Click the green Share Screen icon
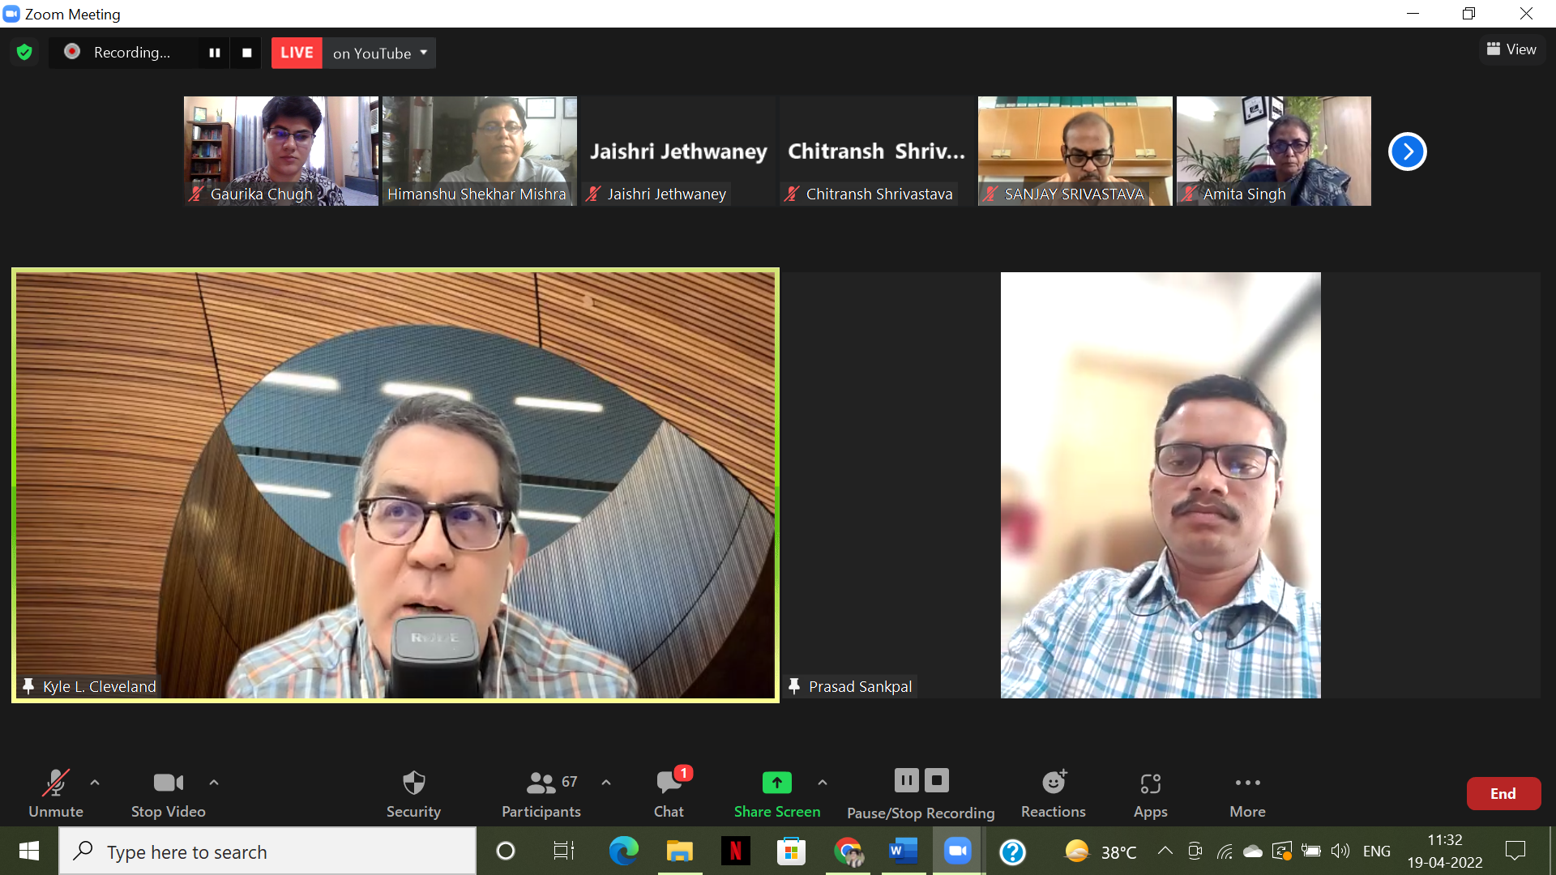 [776, 783]
